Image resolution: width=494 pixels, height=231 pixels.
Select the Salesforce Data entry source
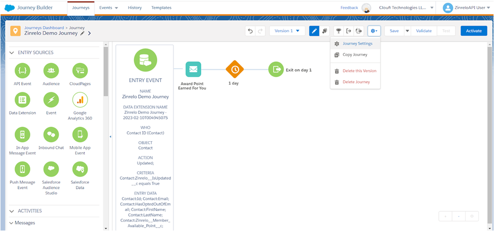(x=80, y=169)
